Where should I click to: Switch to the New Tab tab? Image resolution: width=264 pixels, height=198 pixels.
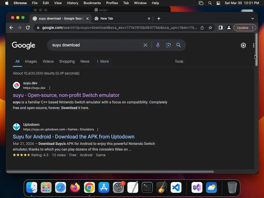122,19
